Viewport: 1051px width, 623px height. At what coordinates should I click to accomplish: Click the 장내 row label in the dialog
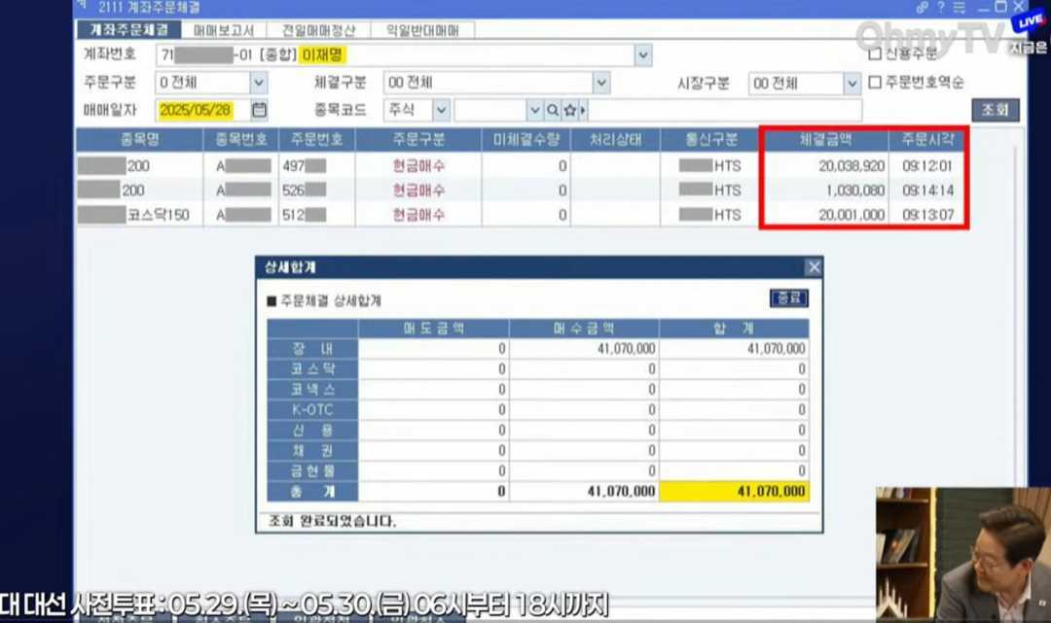click(312, 349)
